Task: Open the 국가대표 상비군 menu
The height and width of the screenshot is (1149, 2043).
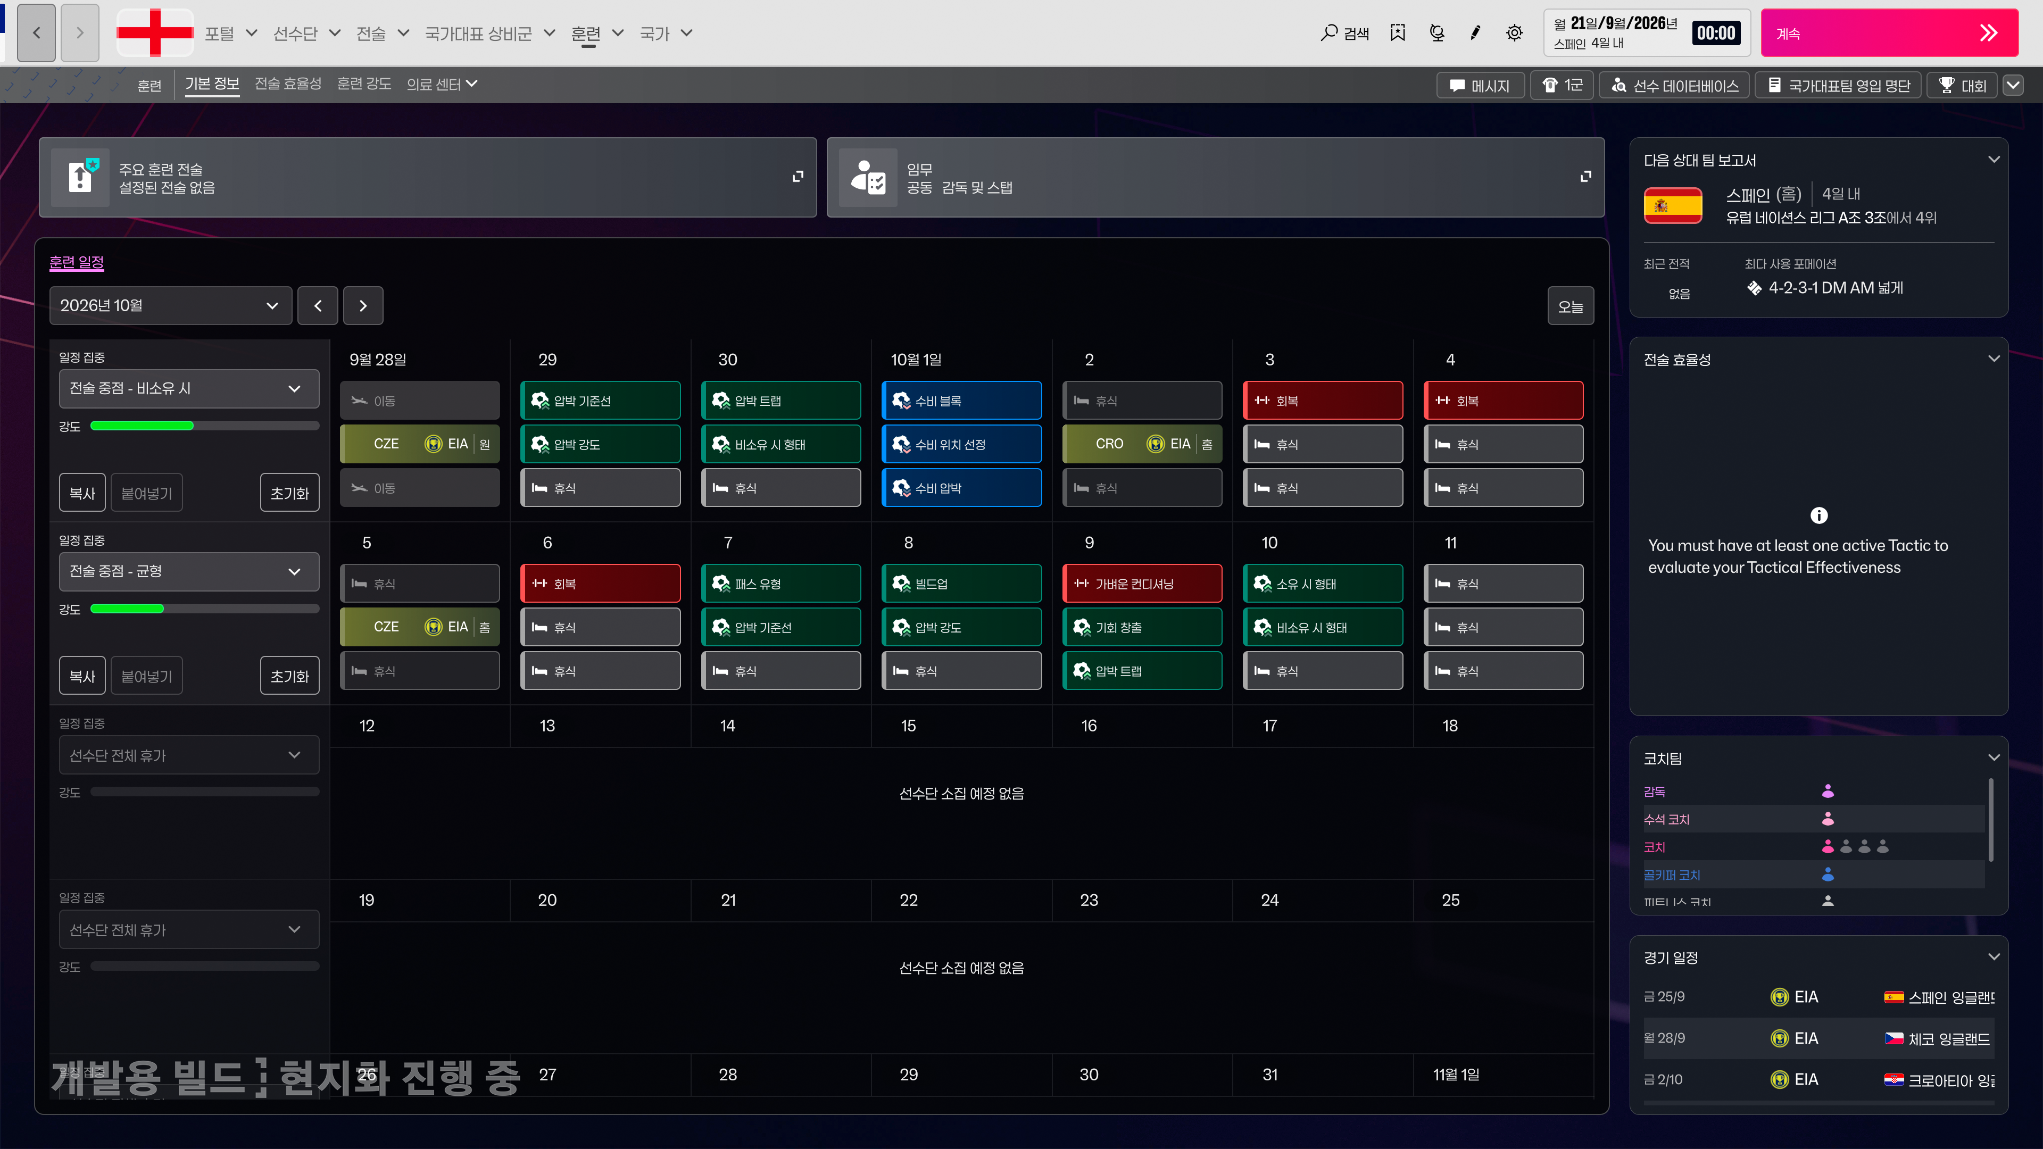Action: [489, 32]
